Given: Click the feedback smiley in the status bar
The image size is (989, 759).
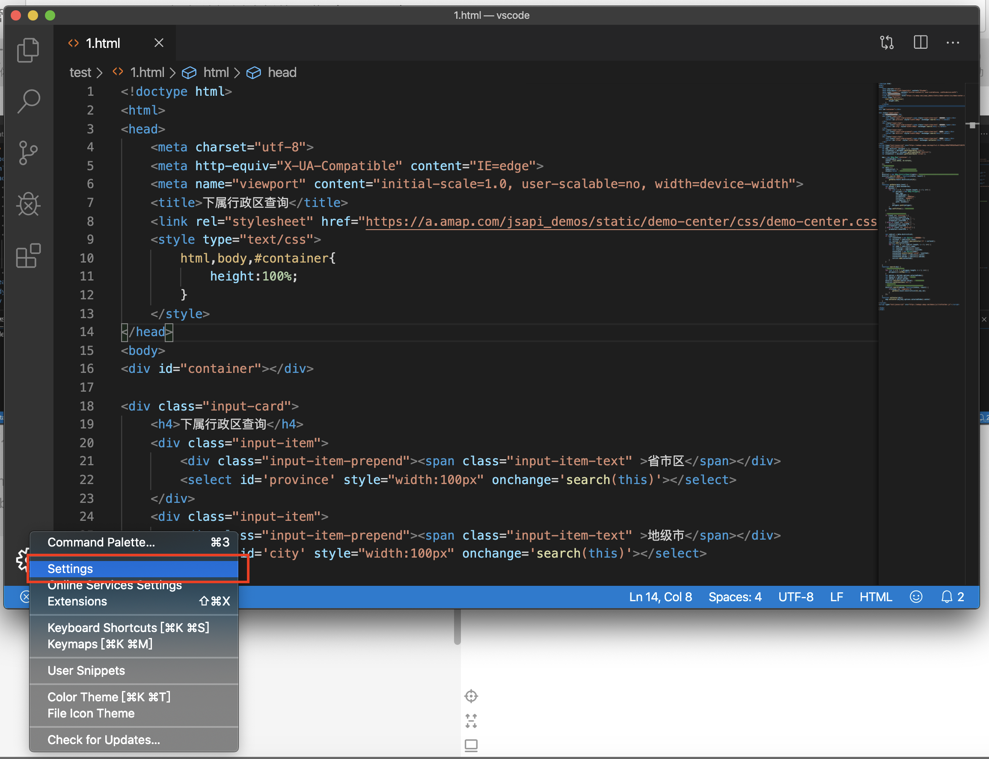Looking at the screenshot, I should 916,597.
